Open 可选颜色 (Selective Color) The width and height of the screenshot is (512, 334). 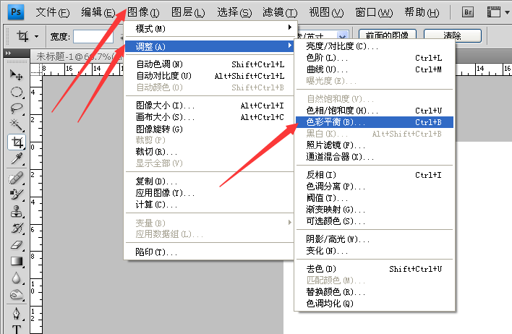[374, 221]
